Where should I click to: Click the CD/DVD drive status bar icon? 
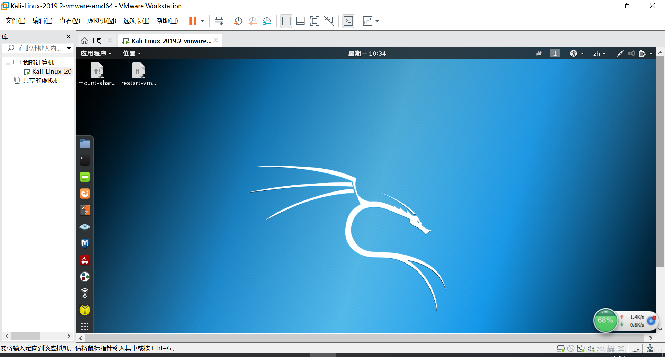click(571, 349)
